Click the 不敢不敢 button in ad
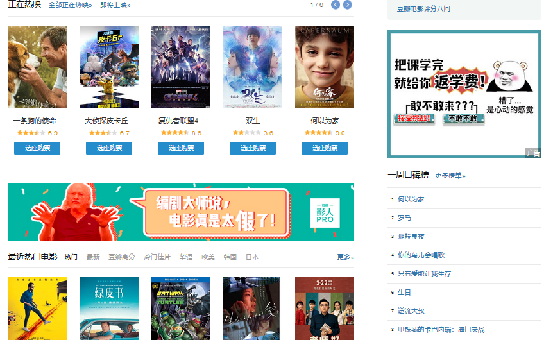The width and height of the screenshot is (544, 340). pos(463,118)
